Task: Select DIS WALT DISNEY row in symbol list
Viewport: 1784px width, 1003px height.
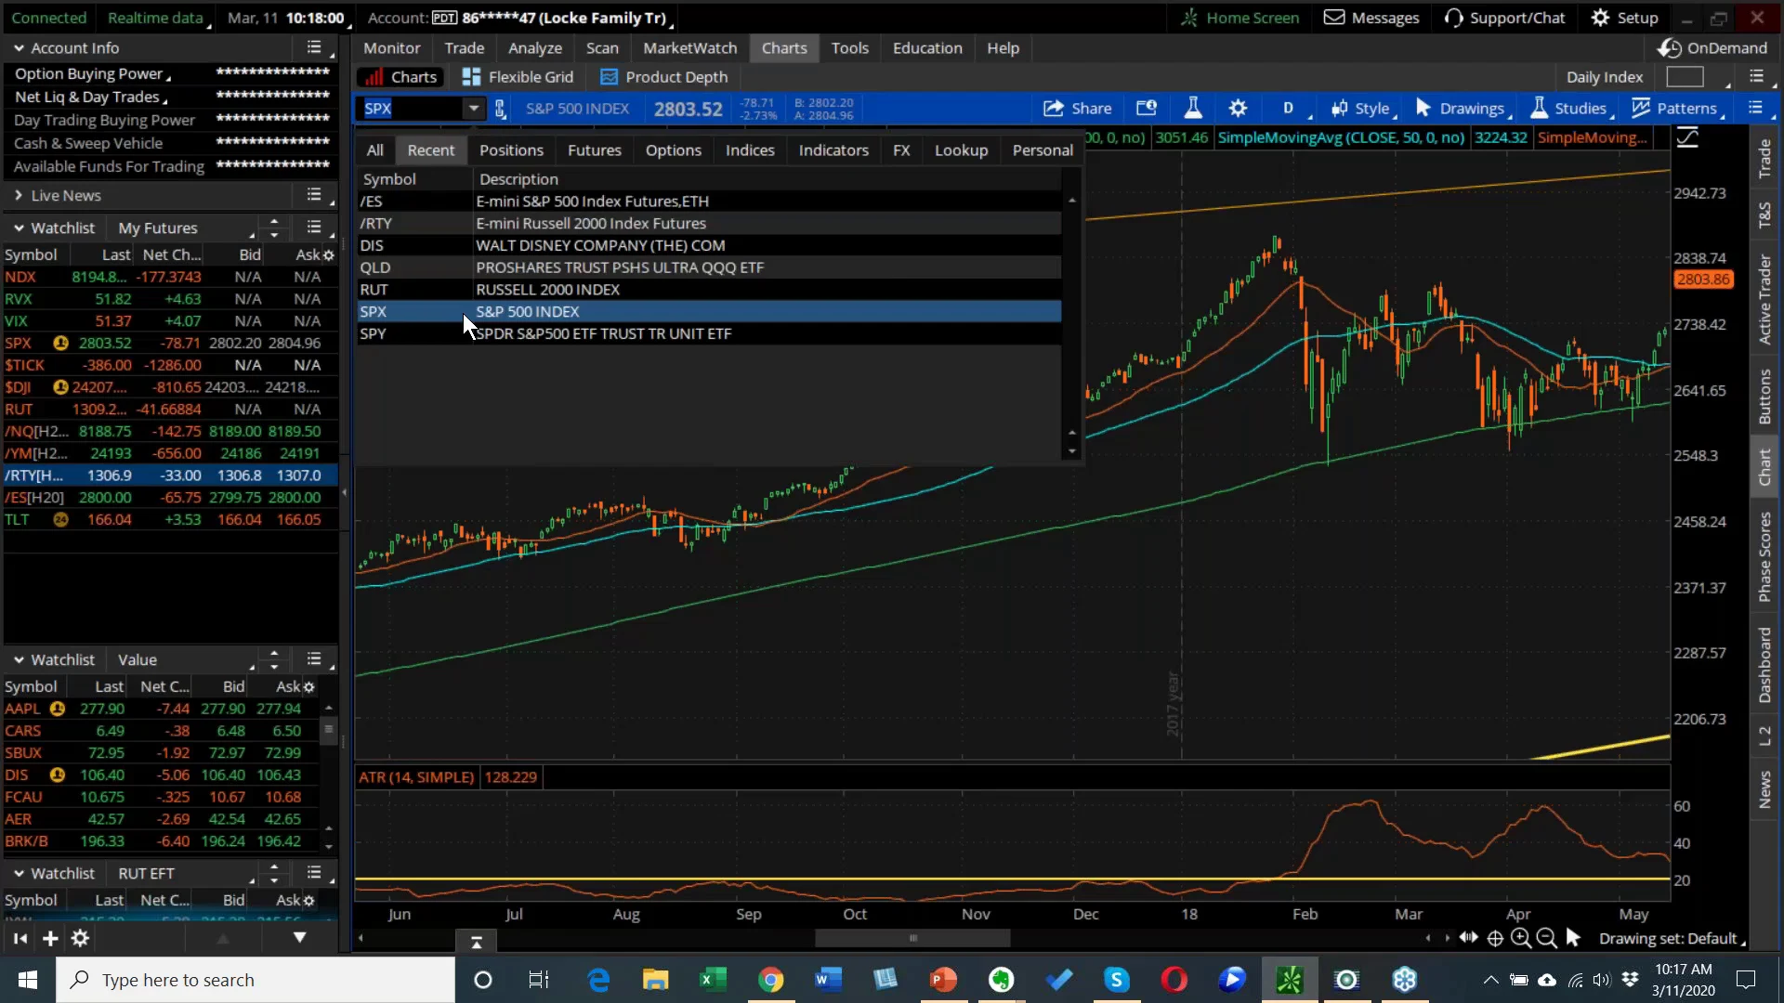Action: click(x=709, y=245)
